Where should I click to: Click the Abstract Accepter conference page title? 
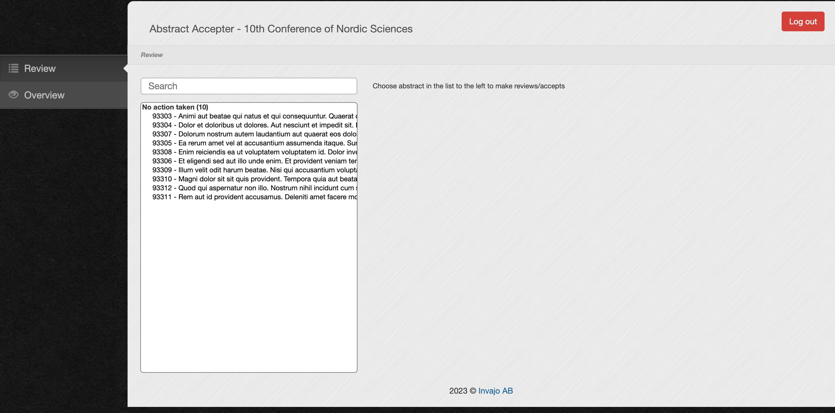click(281, 29)
